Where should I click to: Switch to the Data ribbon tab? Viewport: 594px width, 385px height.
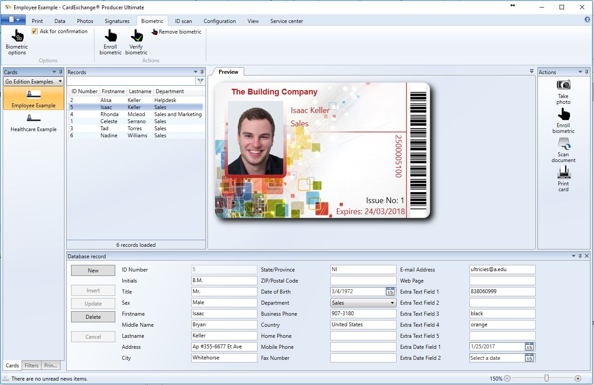60,21
